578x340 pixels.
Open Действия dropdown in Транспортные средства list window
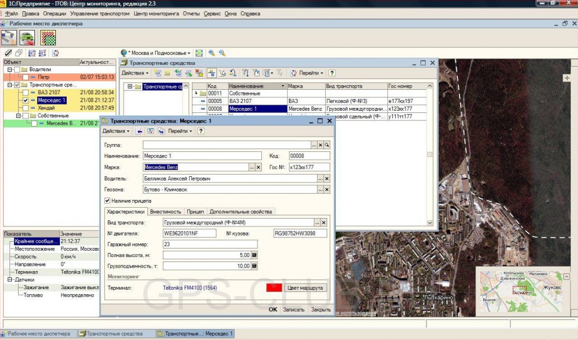135,73
